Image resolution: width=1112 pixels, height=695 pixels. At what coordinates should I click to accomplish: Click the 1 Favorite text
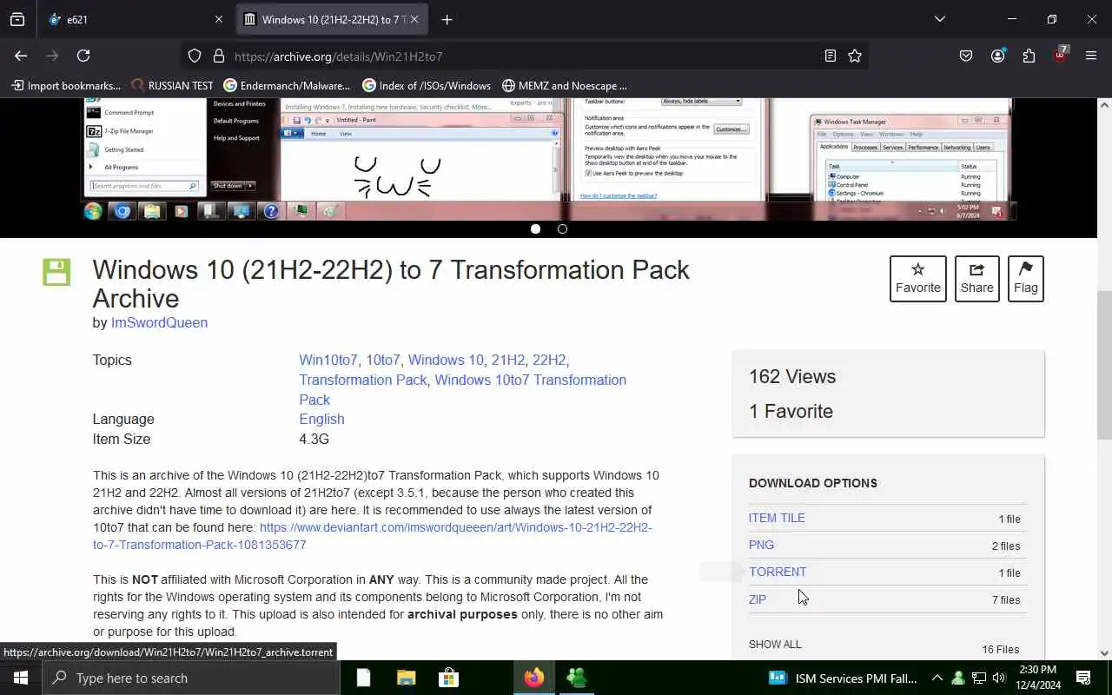tap(791, 411)
